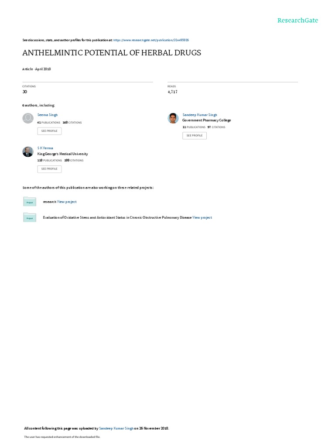335x447 pixels.
Task: Click S K Verma's profile photo
Action: 28,151
